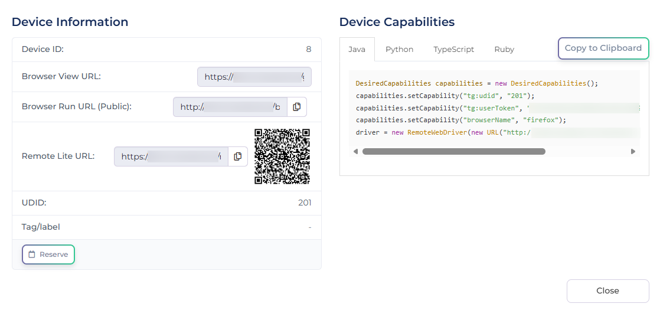The height and width of the screenshot is (310, 660).
Task: Click the browserName firefox code line
Action: [461, 120]
